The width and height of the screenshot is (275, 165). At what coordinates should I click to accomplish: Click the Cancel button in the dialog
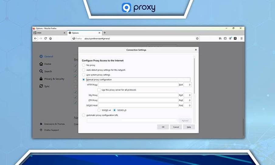[x=176, y=127]
